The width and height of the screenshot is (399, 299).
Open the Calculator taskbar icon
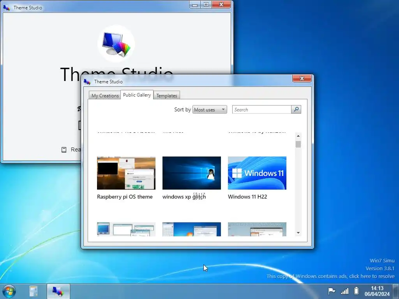34,291
